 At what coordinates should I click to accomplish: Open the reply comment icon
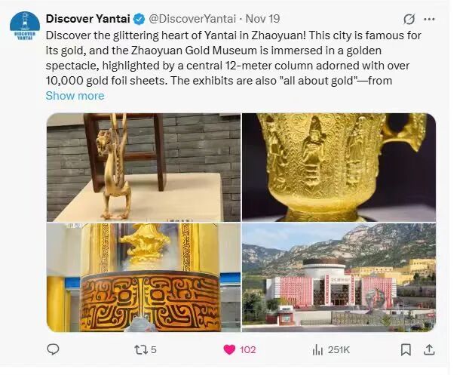[x=54, y=349]
